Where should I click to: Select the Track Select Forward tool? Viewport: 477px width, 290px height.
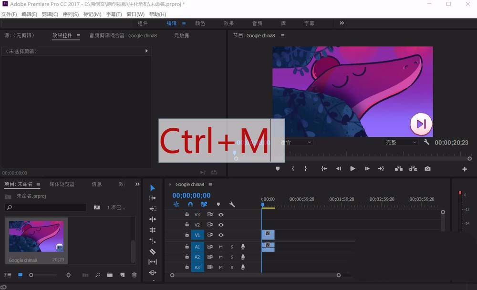click(x=153, y=198)
